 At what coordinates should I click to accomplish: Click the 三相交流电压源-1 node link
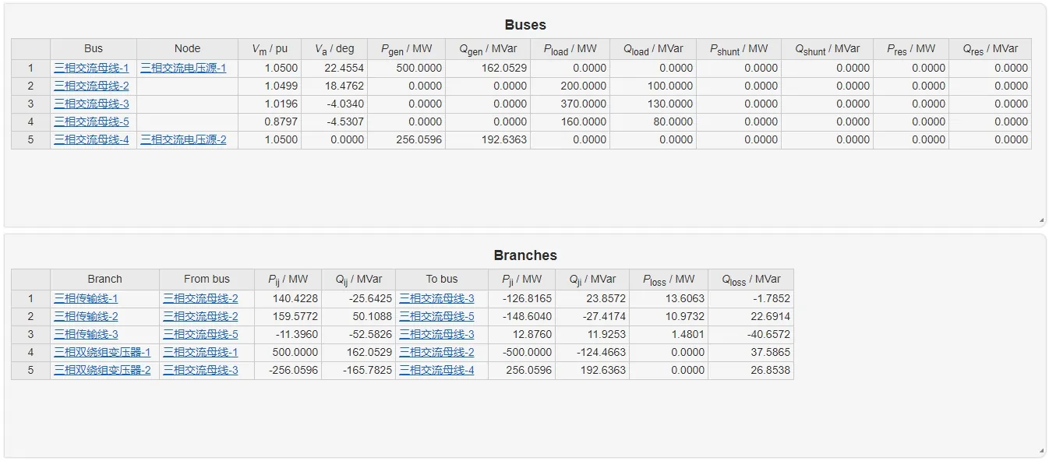tap(183, 68)
